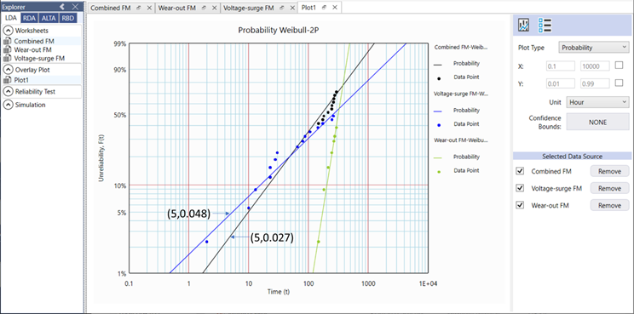634x314 pixels.
Task: Open the Unit dropdown showing Hour
Action: (597, 102)
